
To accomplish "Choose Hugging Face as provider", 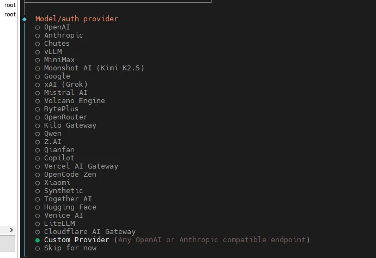I will pos(70,207).
